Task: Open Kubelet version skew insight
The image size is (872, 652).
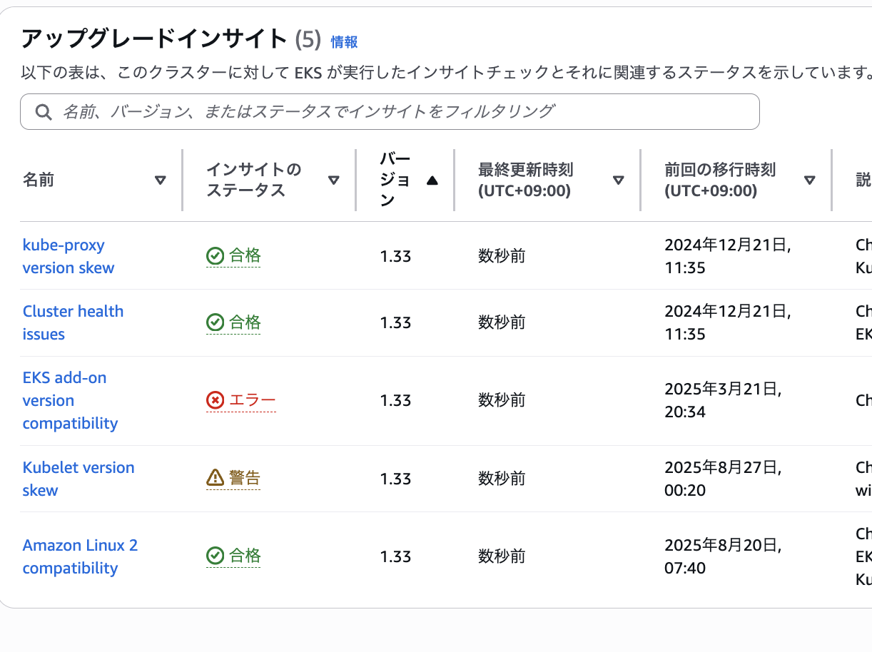Action: tap(78, 479)
